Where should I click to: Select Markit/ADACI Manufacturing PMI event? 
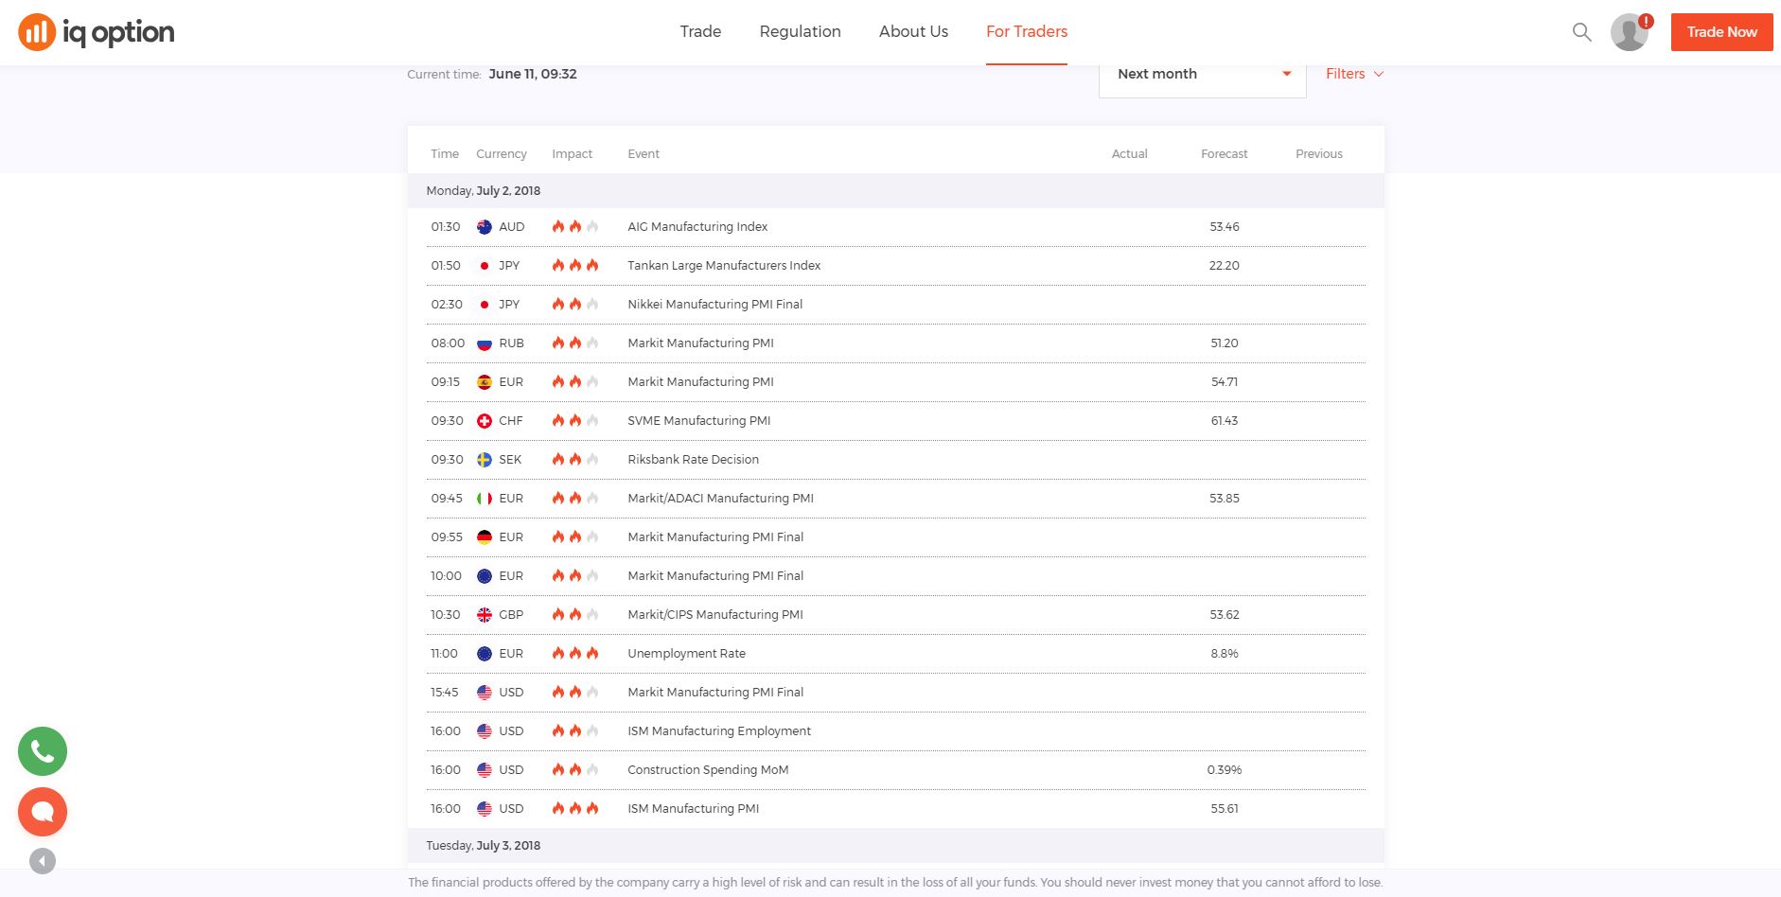[x=721, y=499]
